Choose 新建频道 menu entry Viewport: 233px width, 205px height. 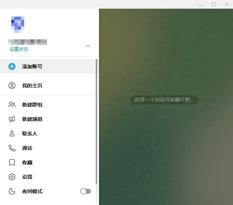click(48, 119)
